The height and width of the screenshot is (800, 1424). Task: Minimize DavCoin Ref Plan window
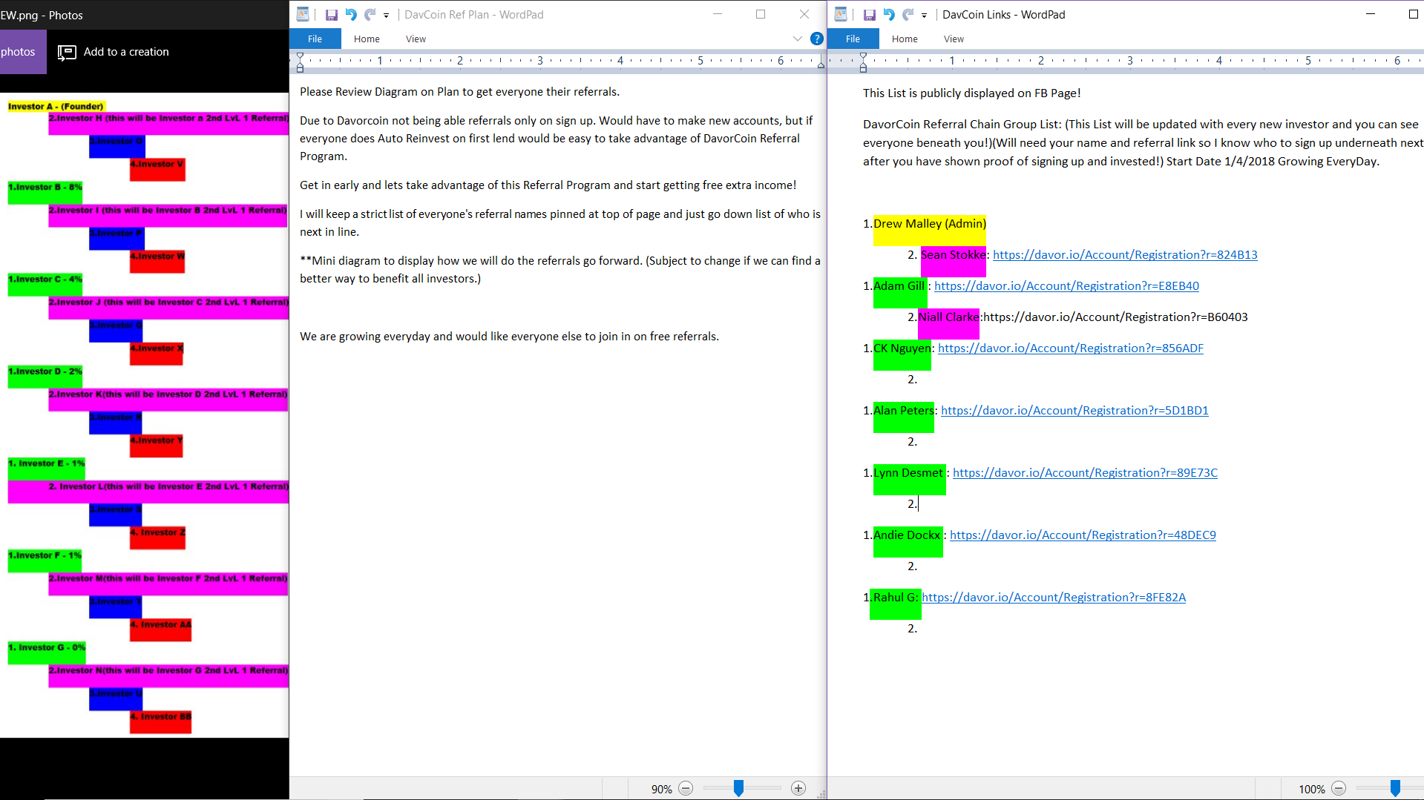coord(718,14)
